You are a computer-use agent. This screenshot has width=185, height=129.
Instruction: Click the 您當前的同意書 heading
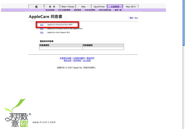coord(47,41)
